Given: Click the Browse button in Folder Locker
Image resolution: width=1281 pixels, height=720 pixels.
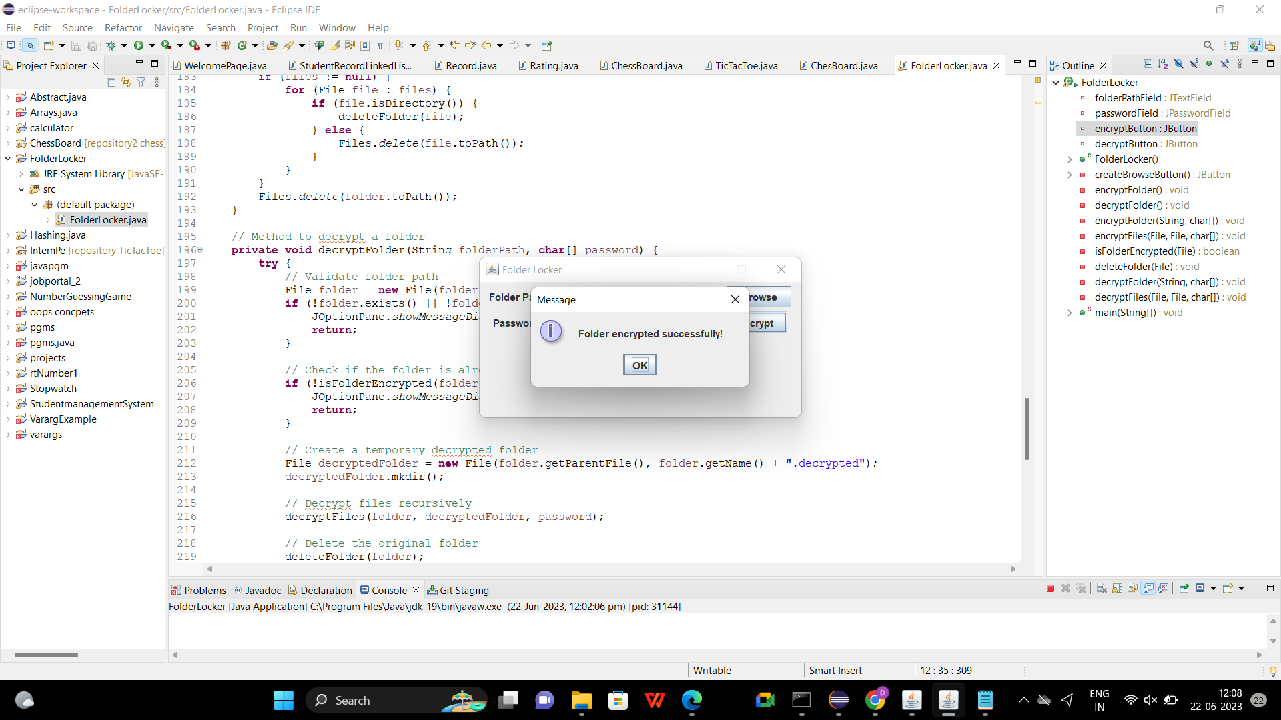Looking at the screenshot, I should coord(761,296).
